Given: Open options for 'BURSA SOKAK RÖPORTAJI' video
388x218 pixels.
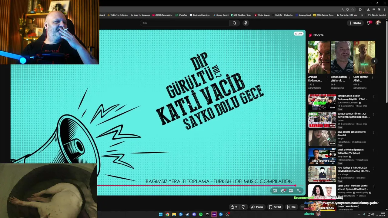Looking at the screenshot, I should click(374, 114).
